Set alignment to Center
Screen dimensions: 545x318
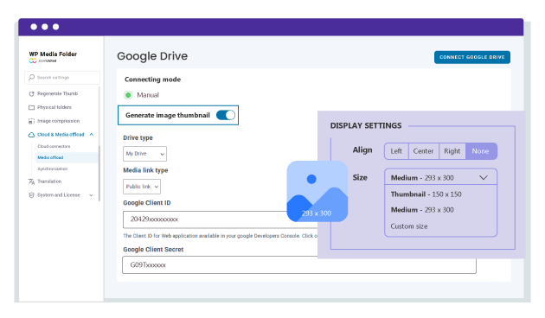tap(423, 151)
